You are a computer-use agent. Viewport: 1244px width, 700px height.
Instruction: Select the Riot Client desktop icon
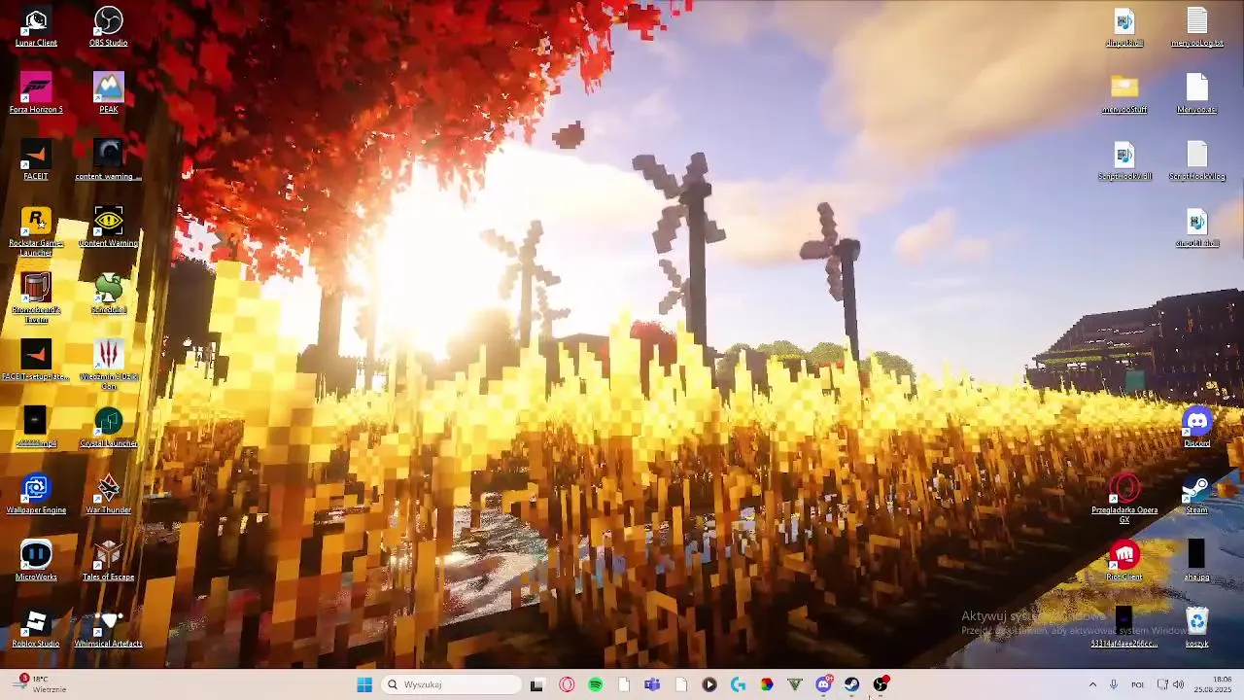[x=1124, y=561]
